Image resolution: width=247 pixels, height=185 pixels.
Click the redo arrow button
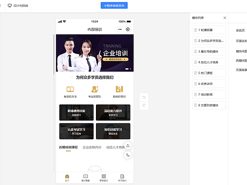[x=144, y=105]
